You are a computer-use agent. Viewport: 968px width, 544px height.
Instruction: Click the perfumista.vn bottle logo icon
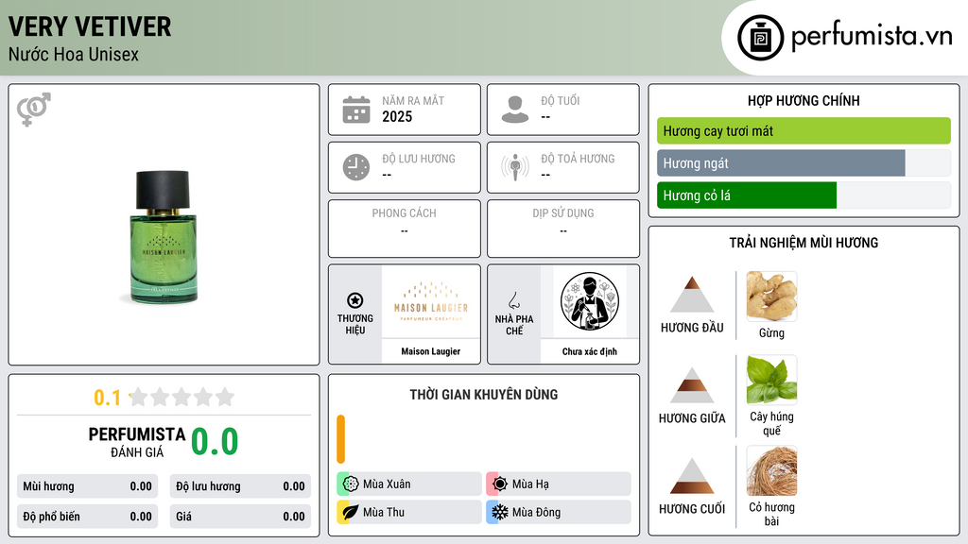pos(760,38)
